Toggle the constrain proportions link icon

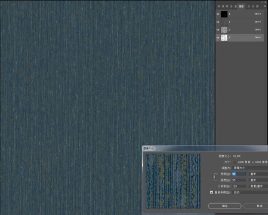[214, 177]
